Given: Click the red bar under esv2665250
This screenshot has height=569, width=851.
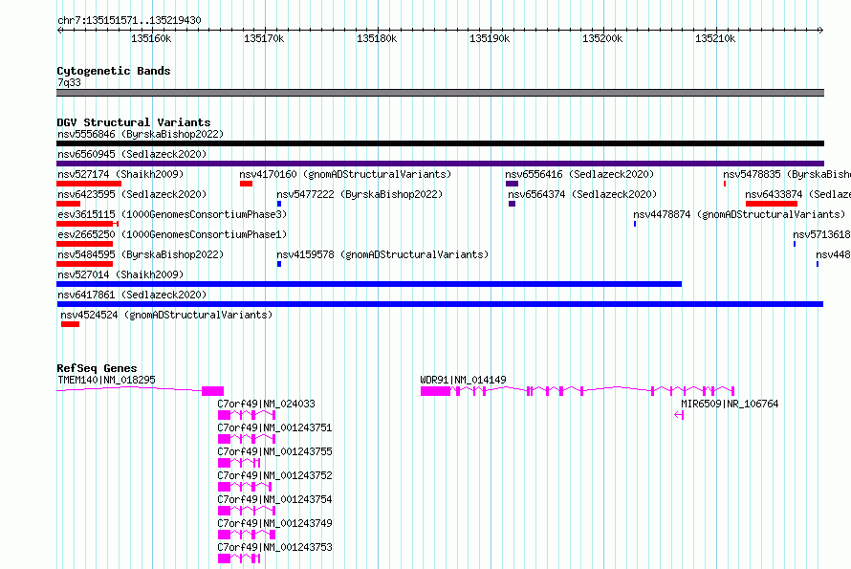Looking at the screenshot, I should (85, 244).
